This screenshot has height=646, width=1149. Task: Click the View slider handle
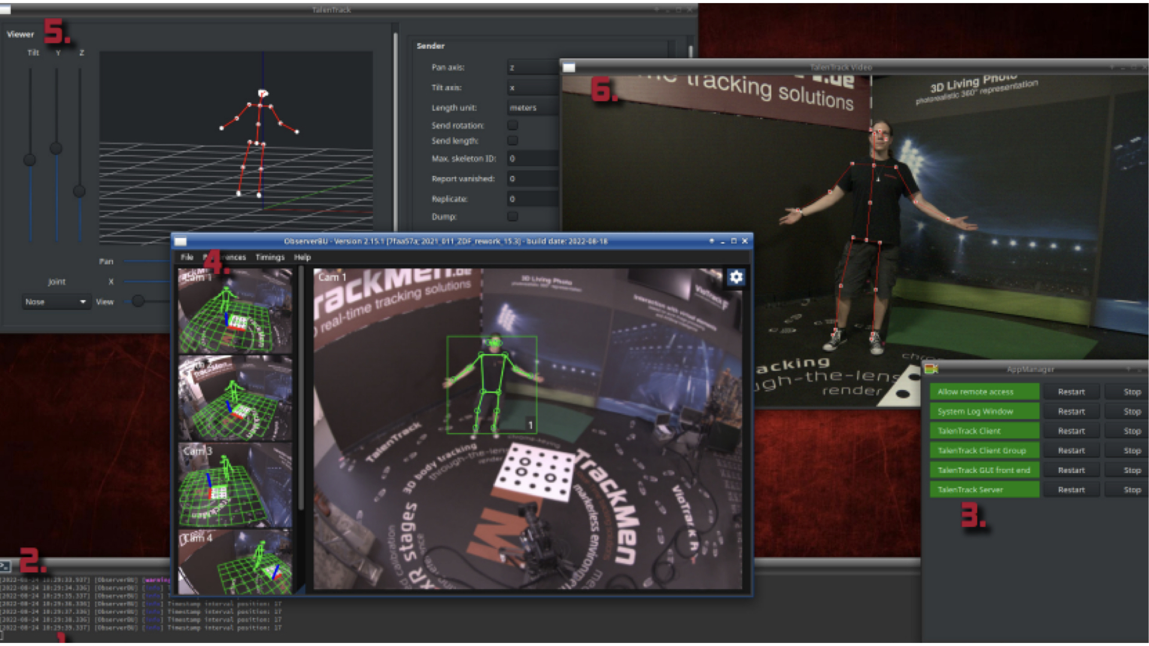[x=138, y=301]
